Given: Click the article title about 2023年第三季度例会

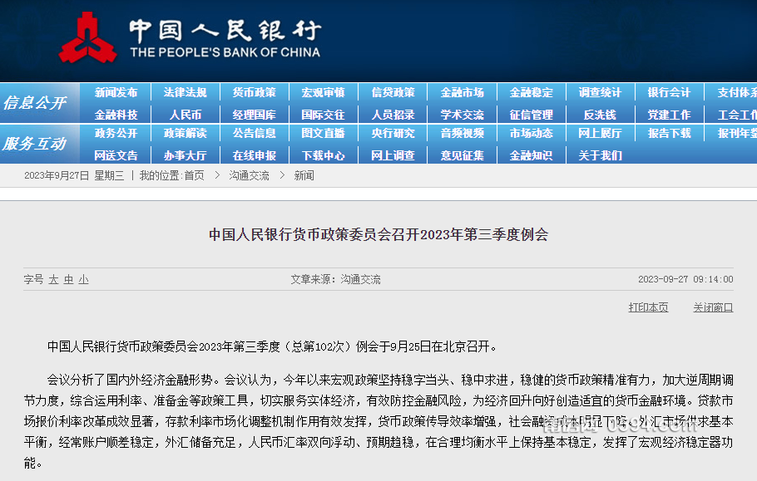Looking at the screenshot, I should [378, 235].
